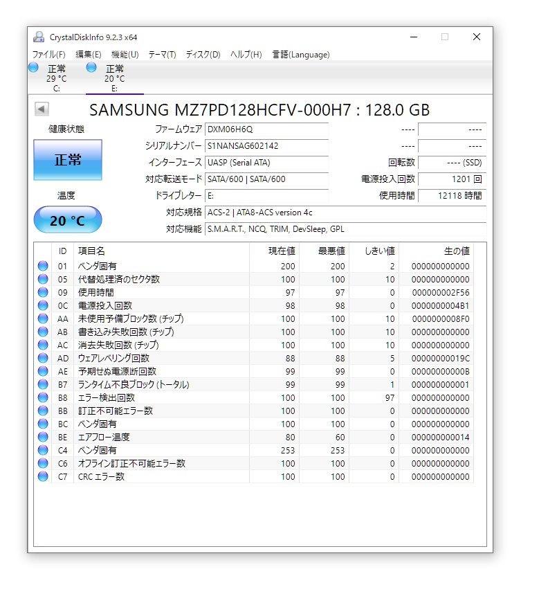Click the status orb for drive C:
This screenshot has width=548, height=612.
pos(33,68)
